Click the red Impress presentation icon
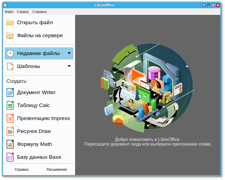Viewport: 225px width, 180px height. pyautogui.click(x=10, y=118)
